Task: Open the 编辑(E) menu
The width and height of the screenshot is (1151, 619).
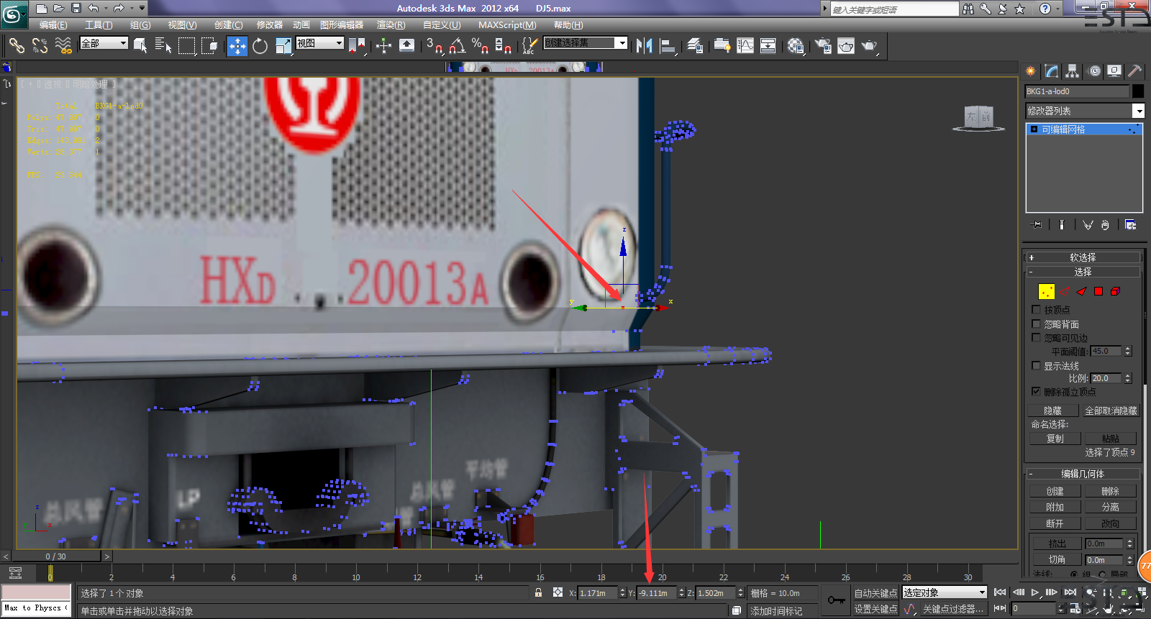Action: (53, 25)
